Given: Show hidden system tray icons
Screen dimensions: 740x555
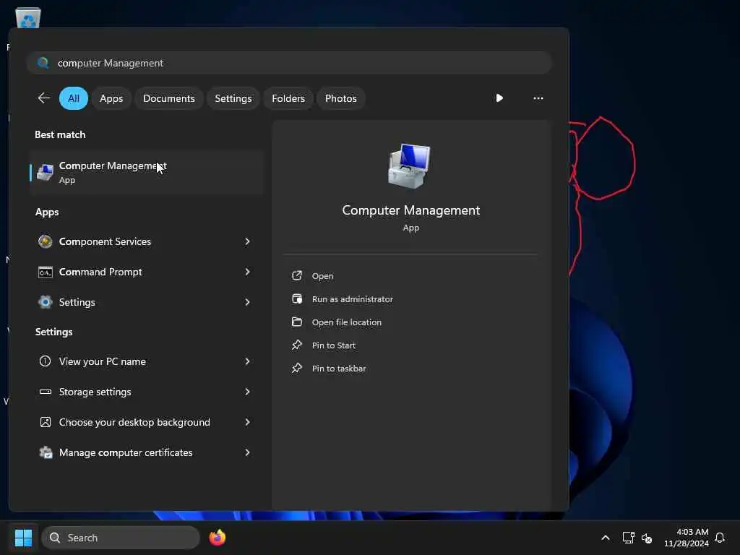Looking at the screenshot, I should pos(606,538).
